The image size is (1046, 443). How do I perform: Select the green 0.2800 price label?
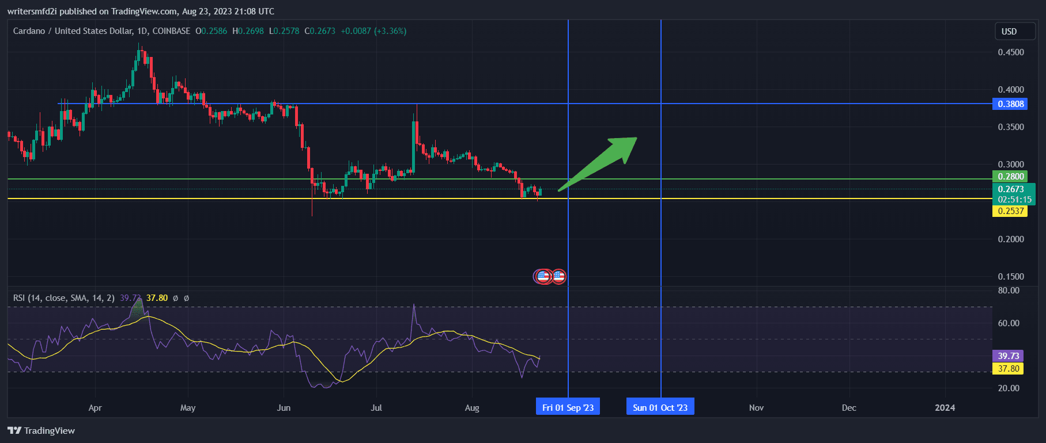[1010, 177]
